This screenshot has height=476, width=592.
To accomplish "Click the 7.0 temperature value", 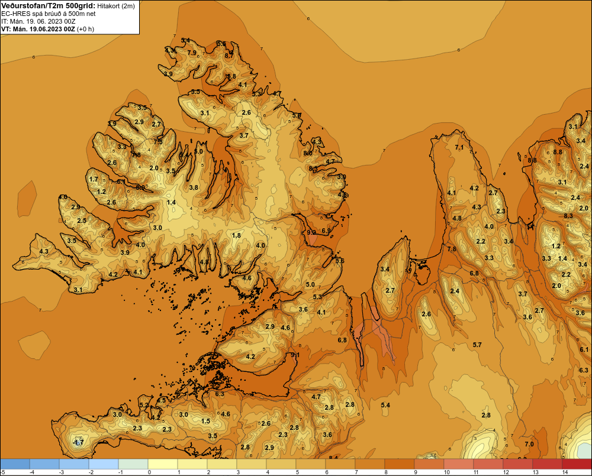I will click(529, 444).
